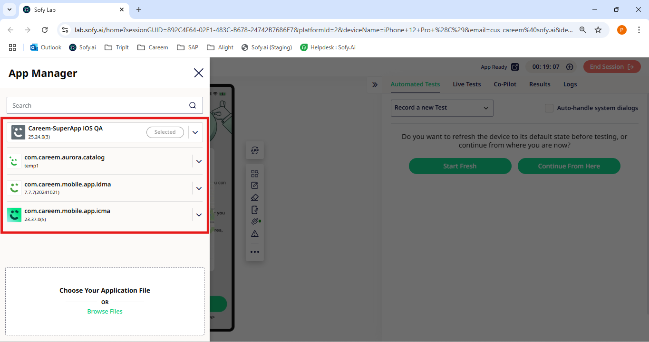
Task: Click the search magnifier icon in App Manager
Action: tap(193, 105)
